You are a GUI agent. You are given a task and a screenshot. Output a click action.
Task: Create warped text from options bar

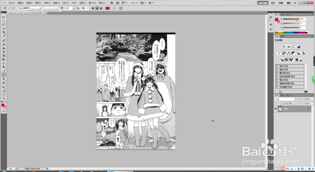114,8
